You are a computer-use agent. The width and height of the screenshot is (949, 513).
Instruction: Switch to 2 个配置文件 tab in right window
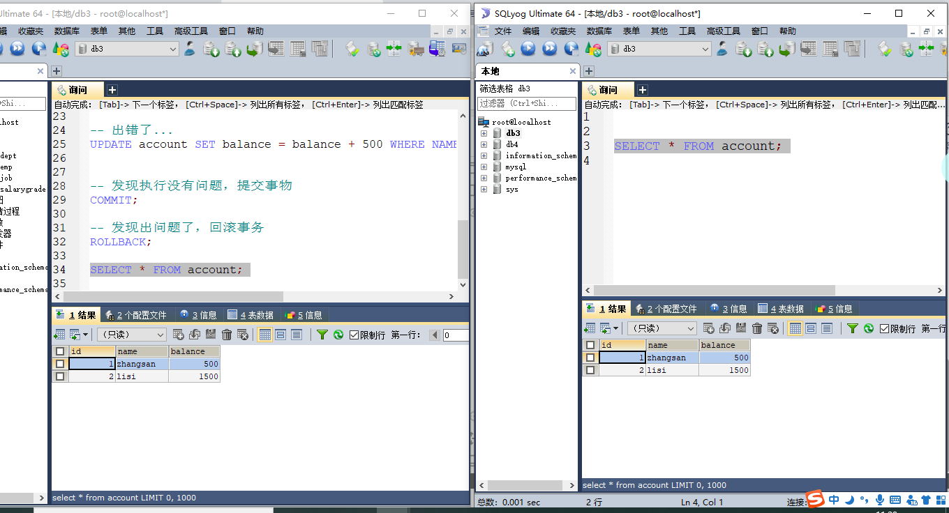click(x=666, y=309)
